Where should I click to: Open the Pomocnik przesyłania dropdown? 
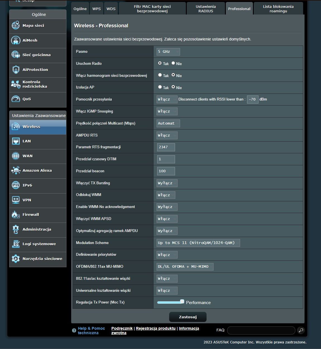[x=167, y=99]
